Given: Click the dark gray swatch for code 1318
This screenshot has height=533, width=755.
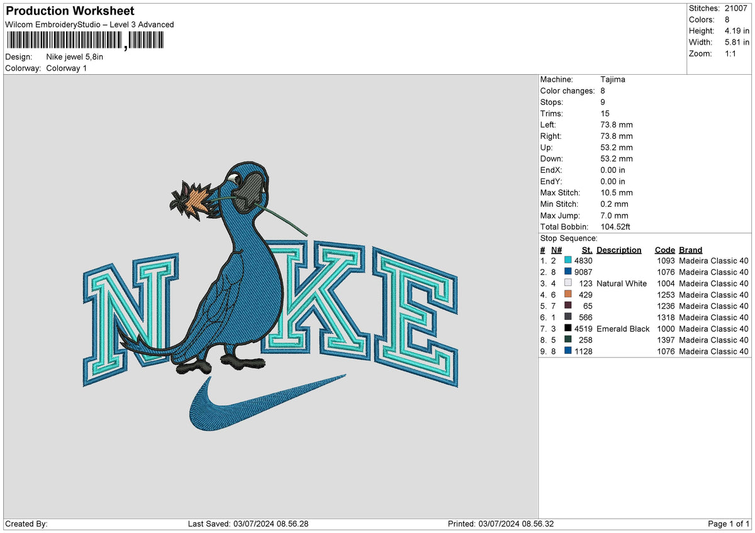Looking at the screenshot, I should click(568, 317).
